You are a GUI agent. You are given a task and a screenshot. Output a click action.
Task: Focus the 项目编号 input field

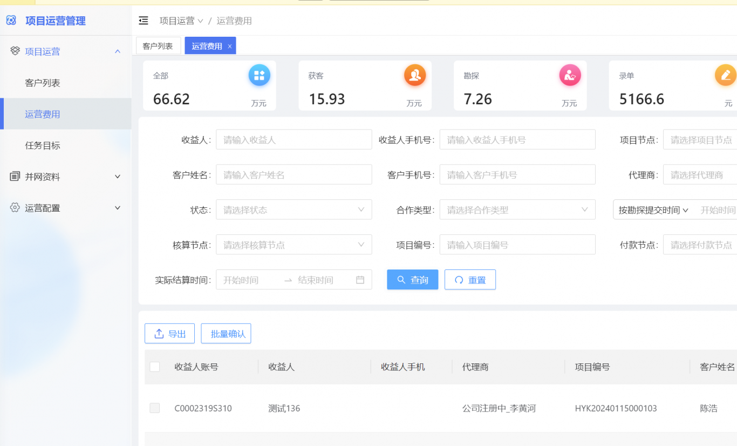pyautogui.click(x=517, y=245)
